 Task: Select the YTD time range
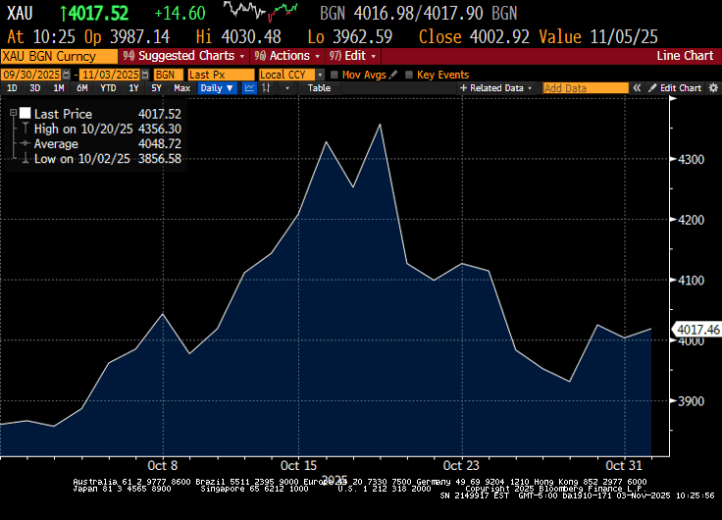point(108,88)
